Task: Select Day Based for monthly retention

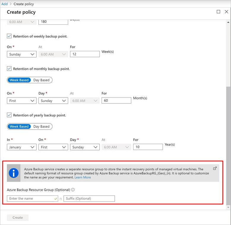Action: [42, 80]
